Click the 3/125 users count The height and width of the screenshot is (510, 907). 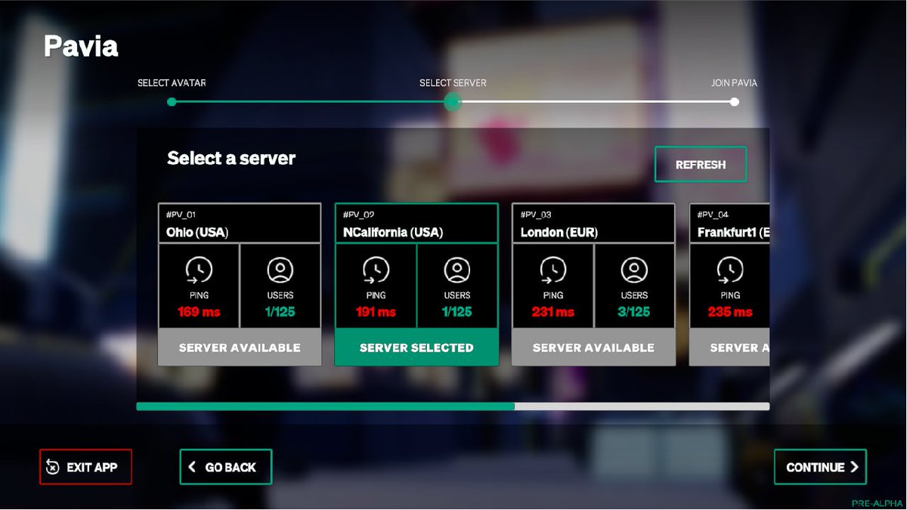(634, 311)
